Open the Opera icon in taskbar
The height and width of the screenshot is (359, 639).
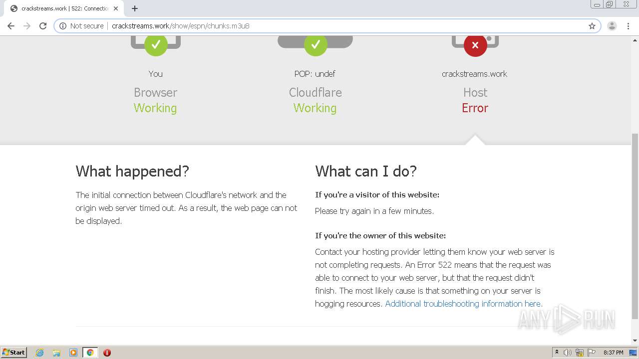point(107,353)
